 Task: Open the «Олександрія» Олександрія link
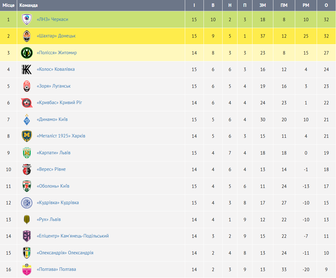click(x=65, y=253)
